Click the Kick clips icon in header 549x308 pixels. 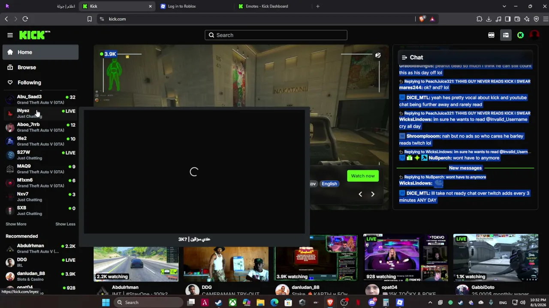pyautogui.click(x=491, y=35)
